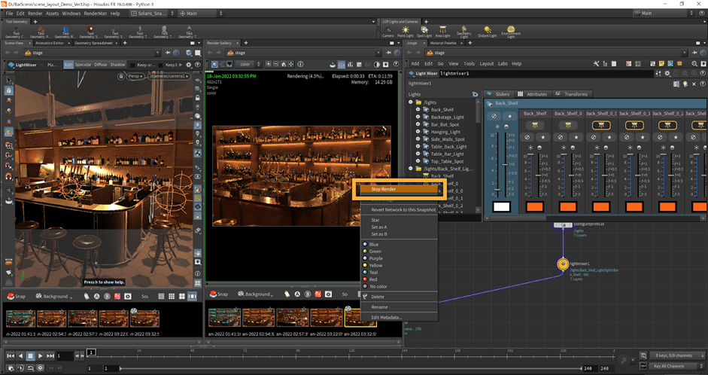This screenshot has height=375, width=708.
Task: Click the lightmixer1 node in network
Action: click(562, 264)
